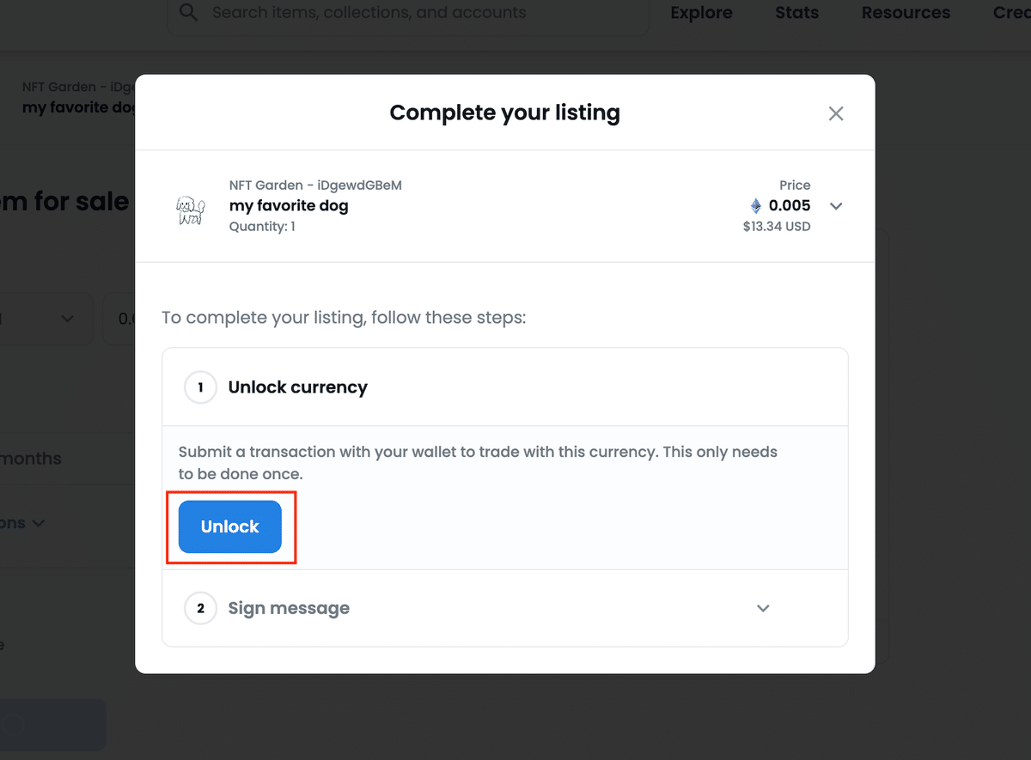Screen dimensions: 1031x760
Task: Click the search magnifier icon
Action: click(189, 13)
